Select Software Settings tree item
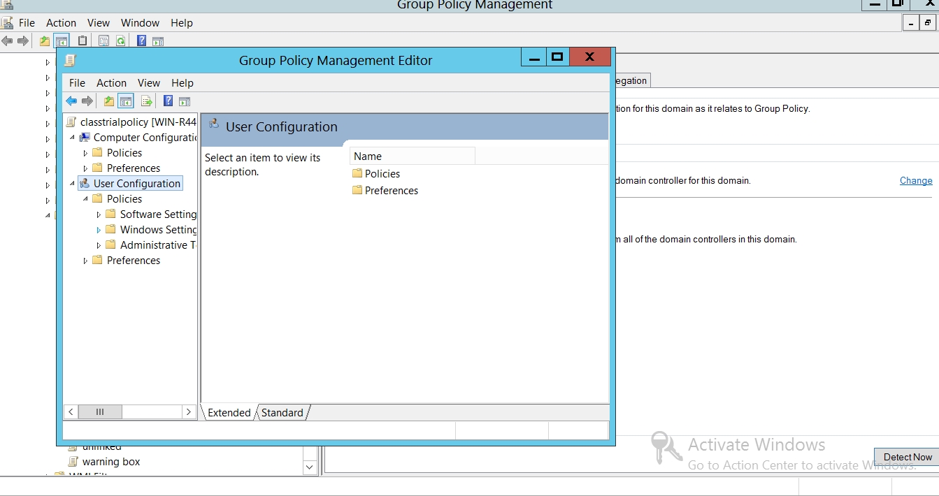Viewport: 939px width, 496px height. 158,214
